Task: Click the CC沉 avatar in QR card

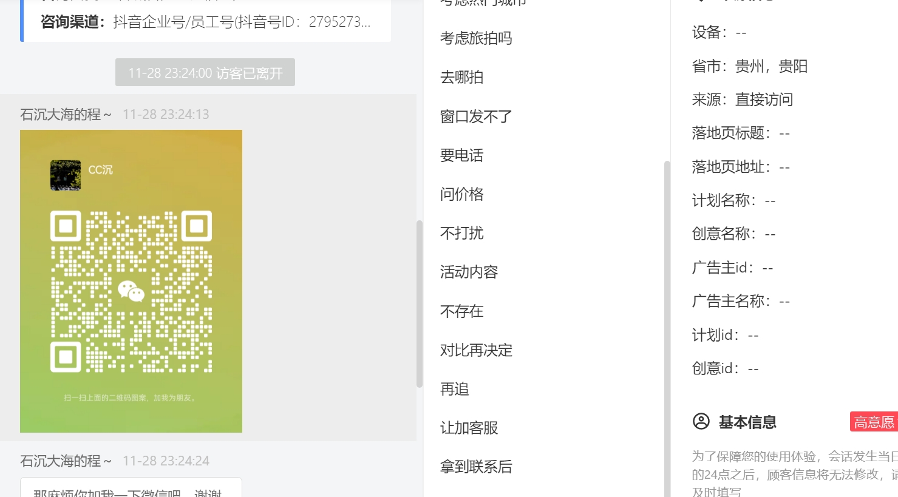Action: point(66,175)
